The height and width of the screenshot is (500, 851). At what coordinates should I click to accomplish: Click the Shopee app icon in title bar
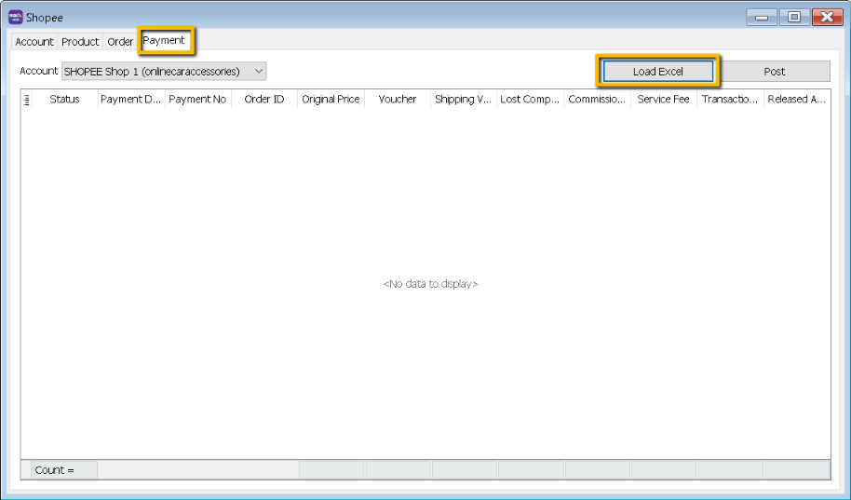15,17
